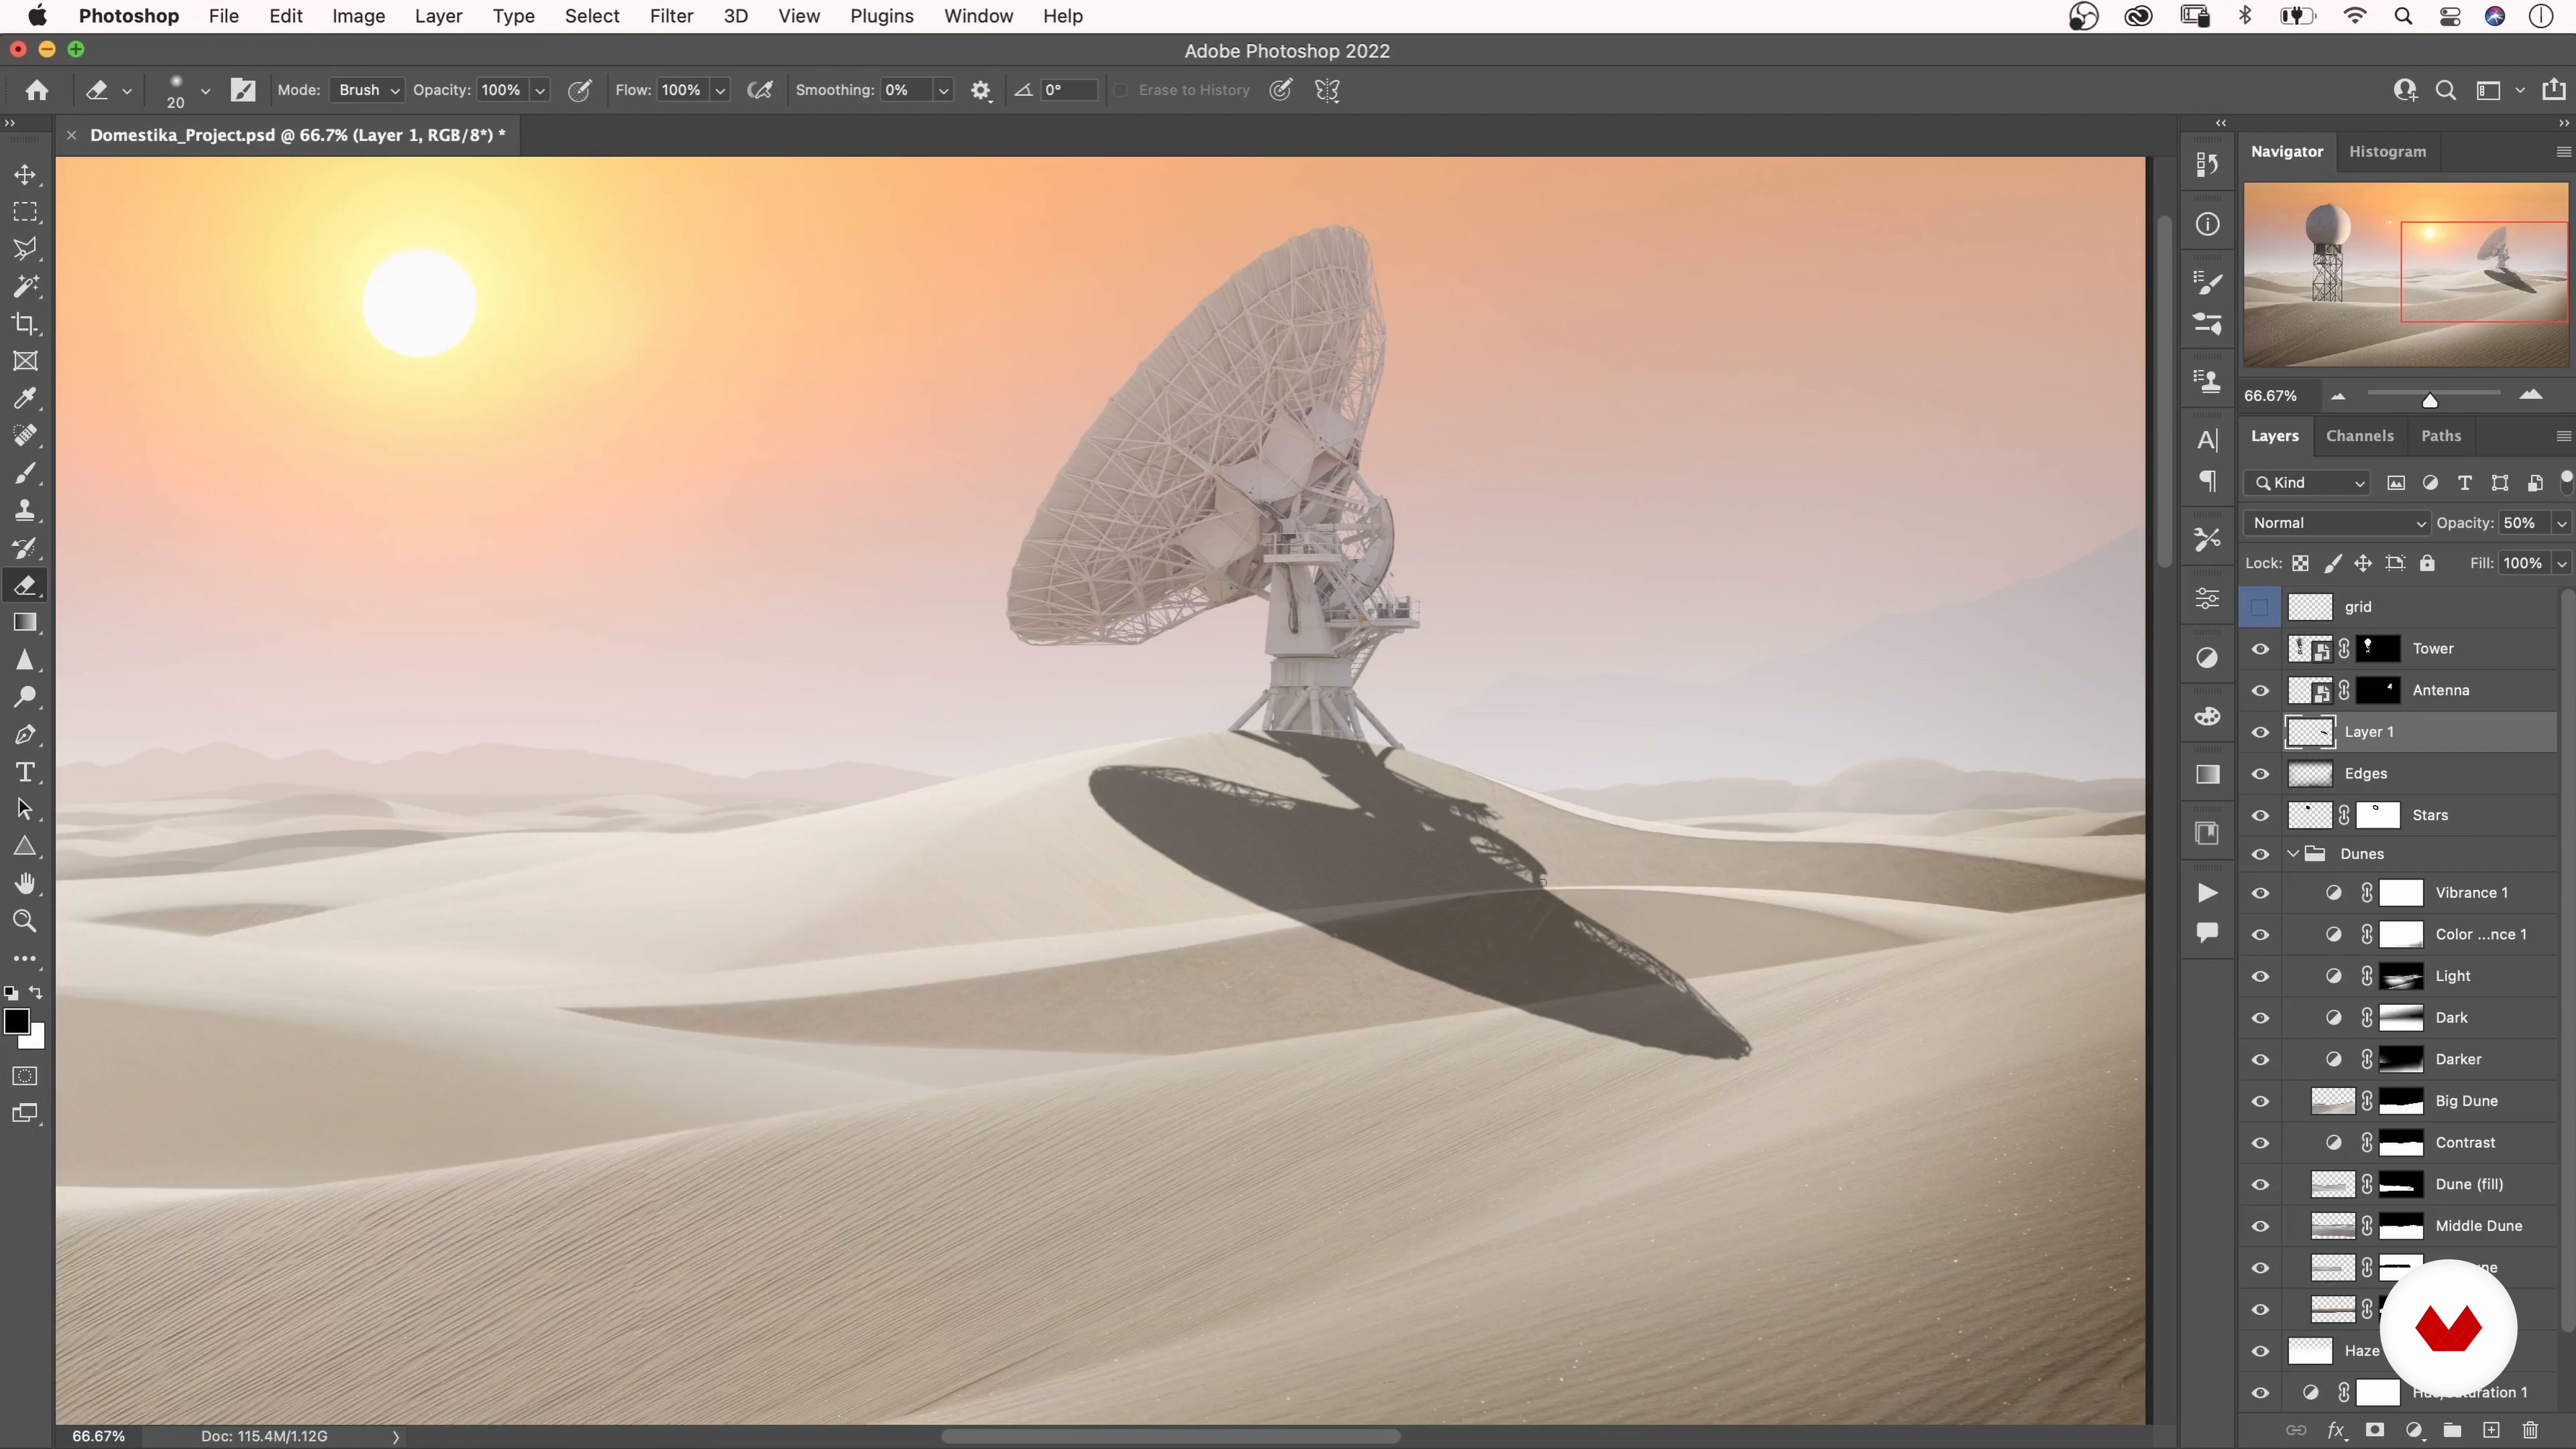Click the foreground color swatch
Viewport: 2576px width, 1449px height.
click(16, 1021)
